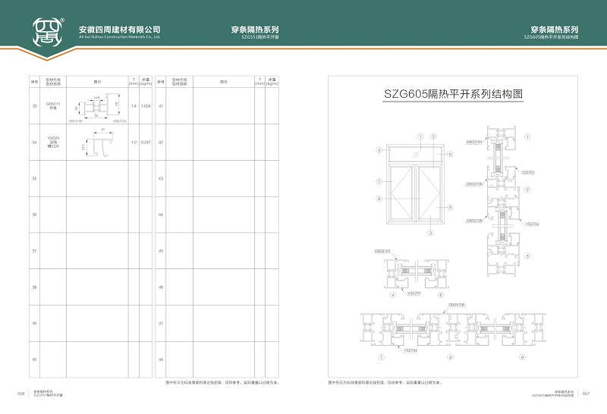Click the YS5701 label near vertical section

click(x=528, y=172)
